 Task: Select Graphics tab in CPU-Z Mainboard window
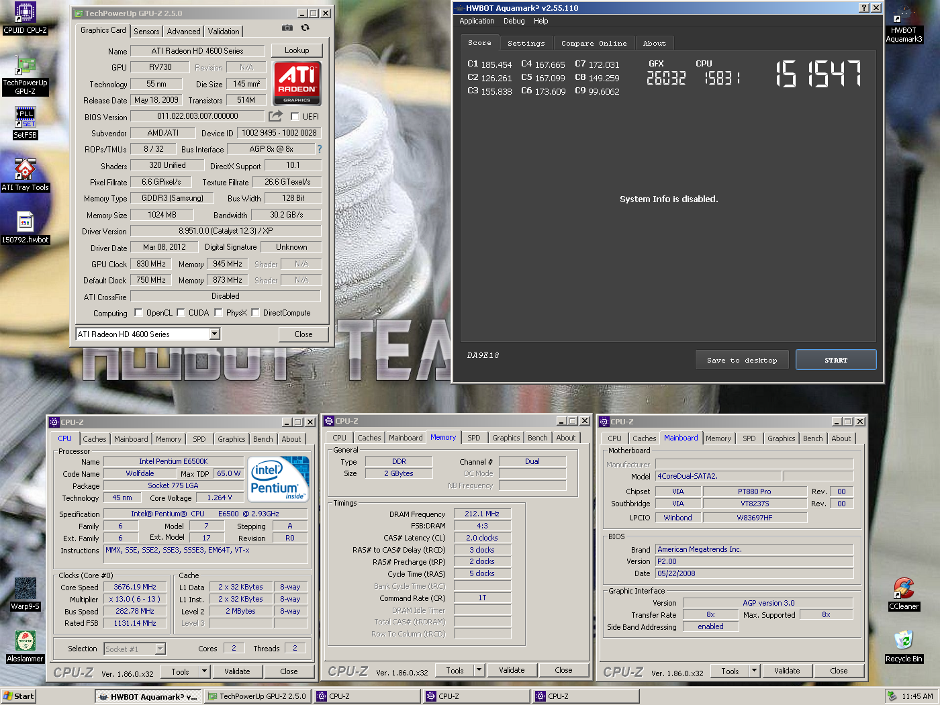tap(782, 438)
